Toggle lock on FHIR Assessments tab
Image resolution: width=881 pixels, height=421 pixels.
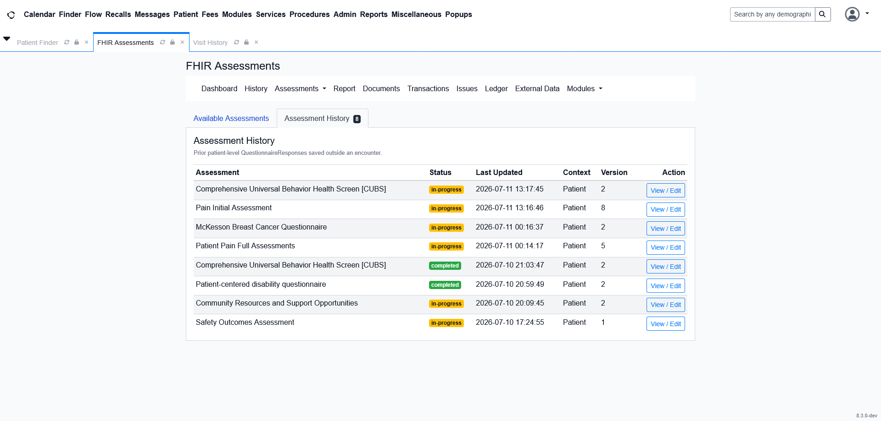click(173, 42)
